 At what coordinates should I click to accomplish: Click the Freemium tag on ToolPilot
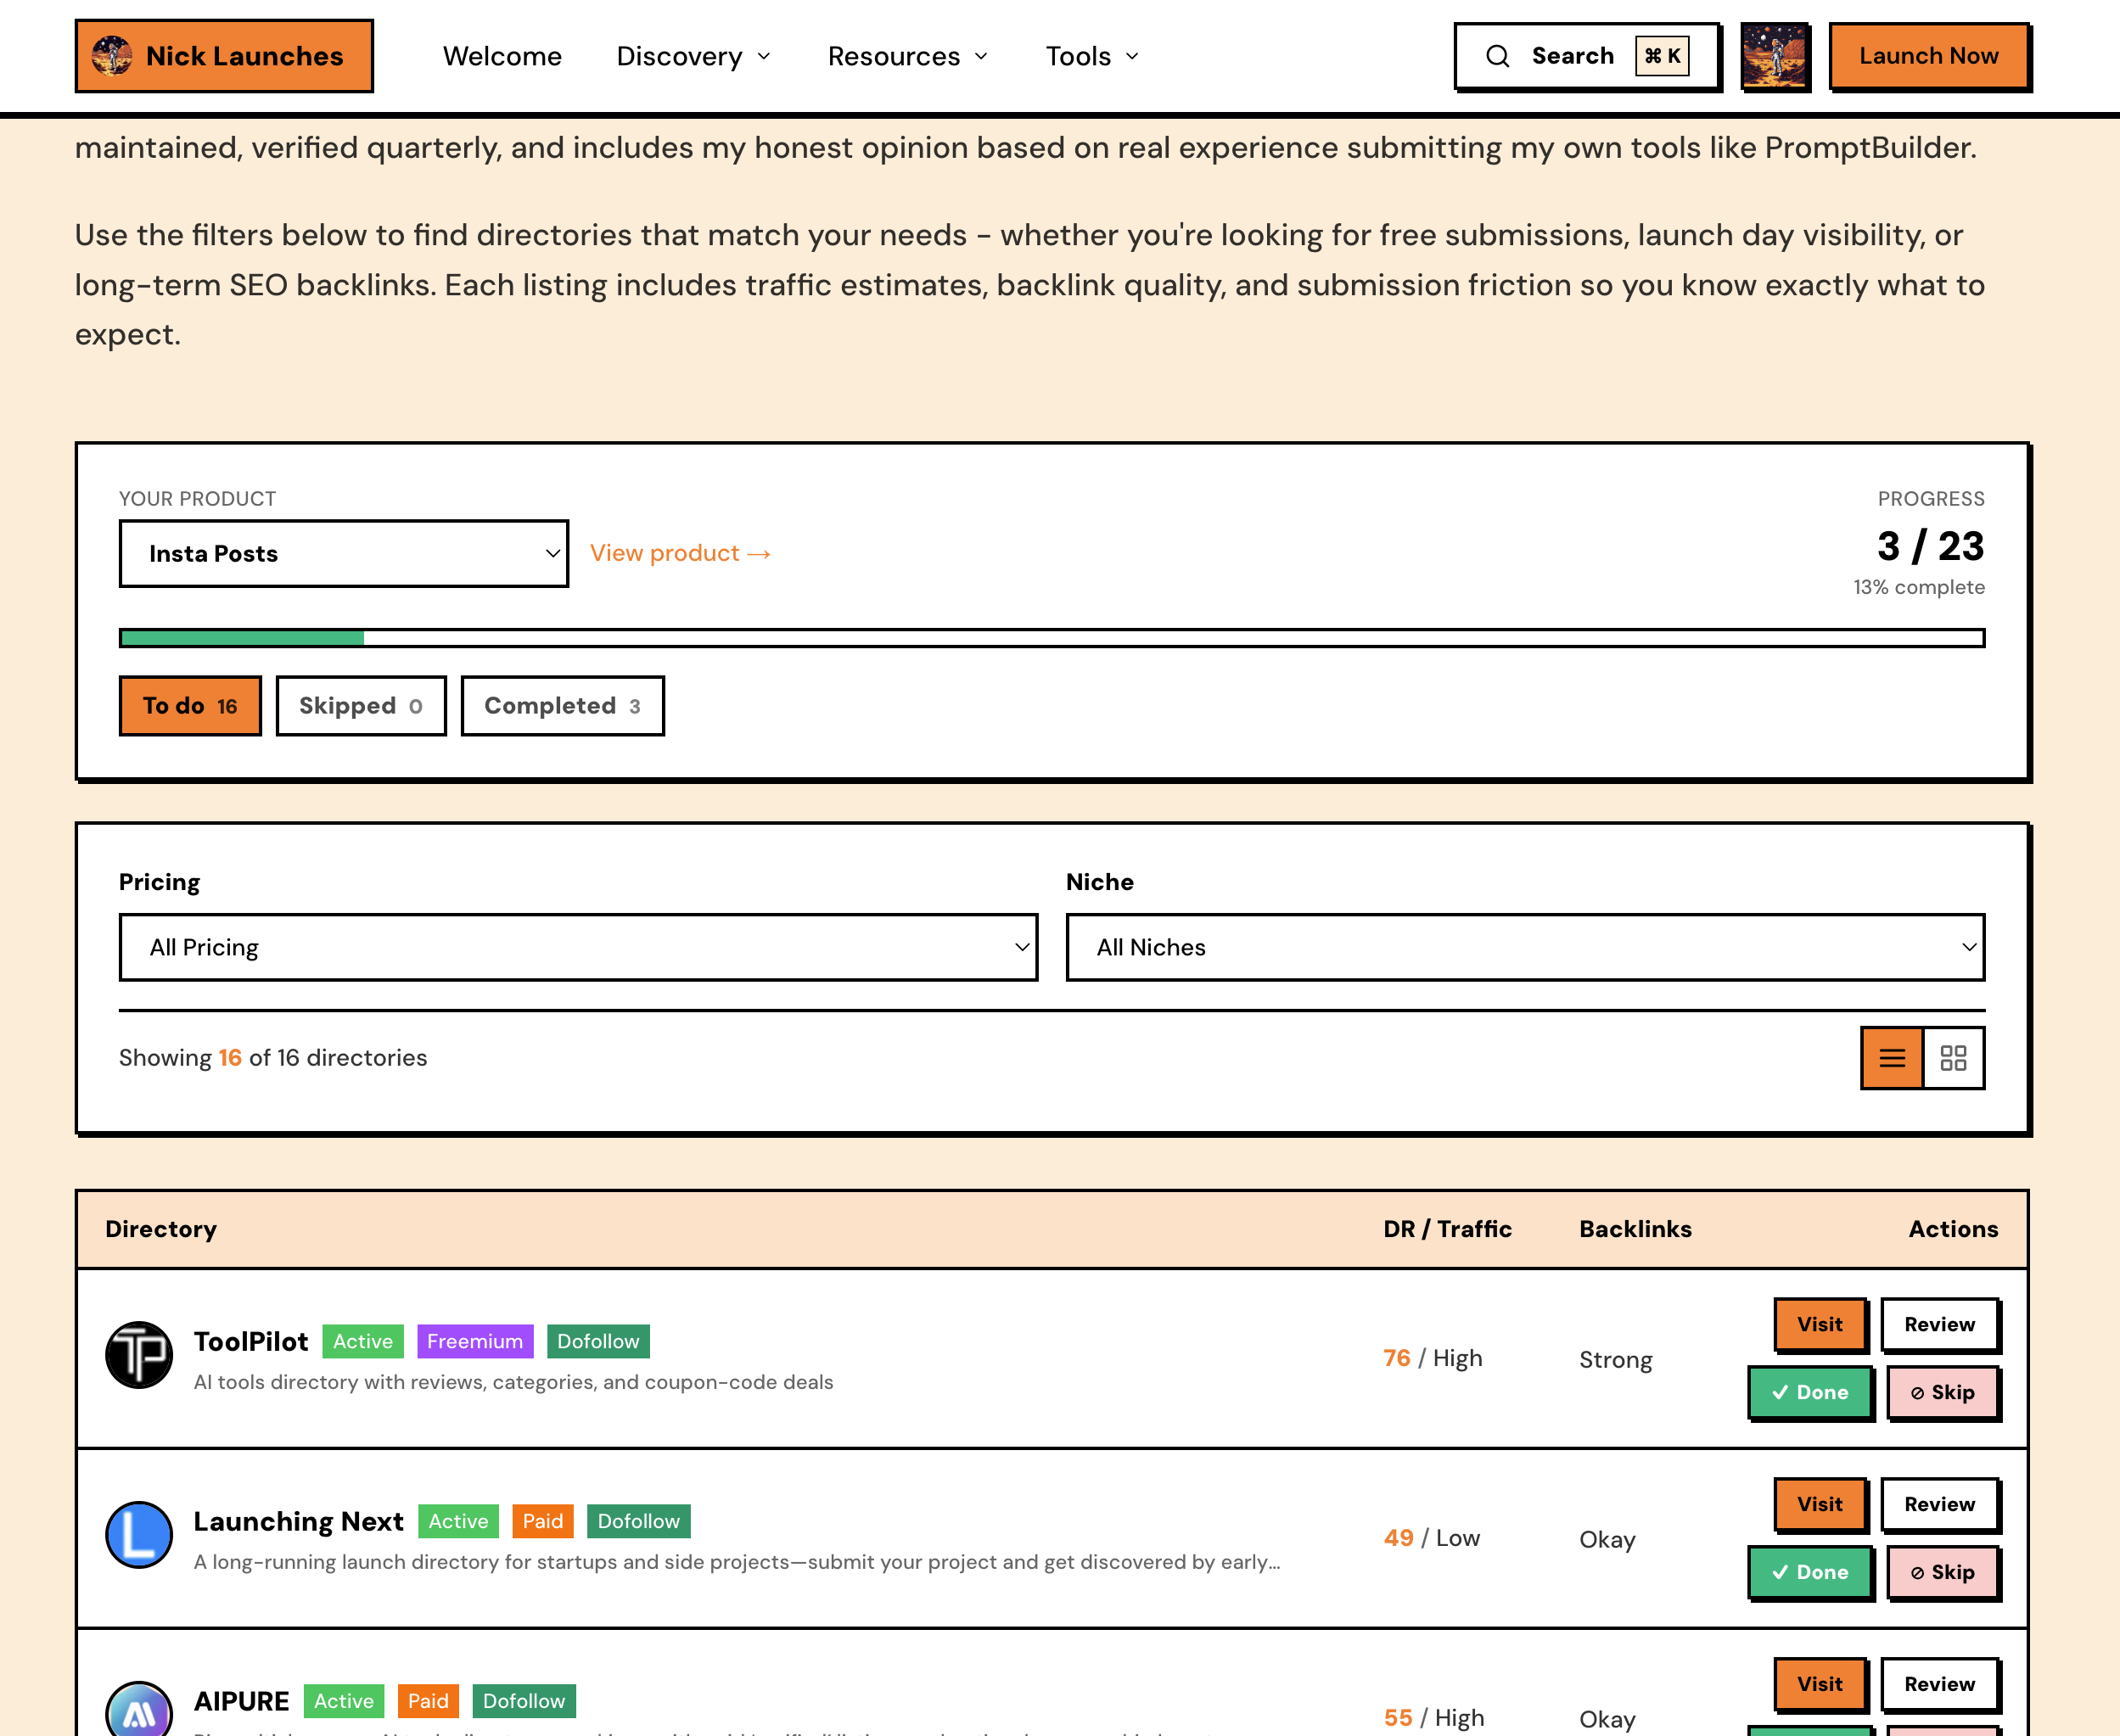pyautogui.click(x=475, y=1342)
